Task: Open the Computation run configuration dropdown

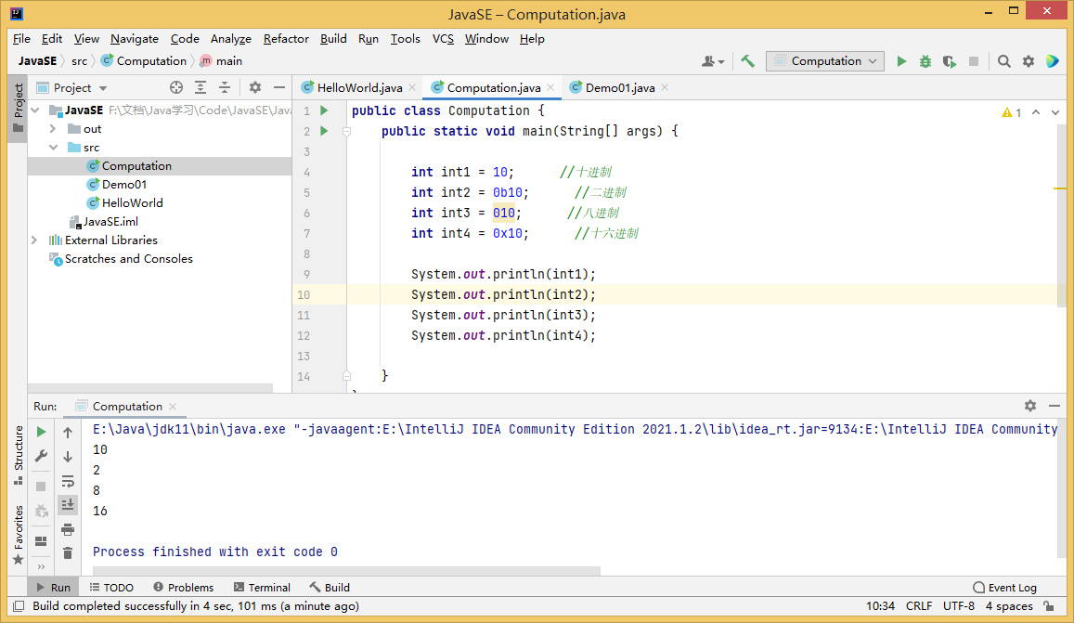Action: pos(825,61)
